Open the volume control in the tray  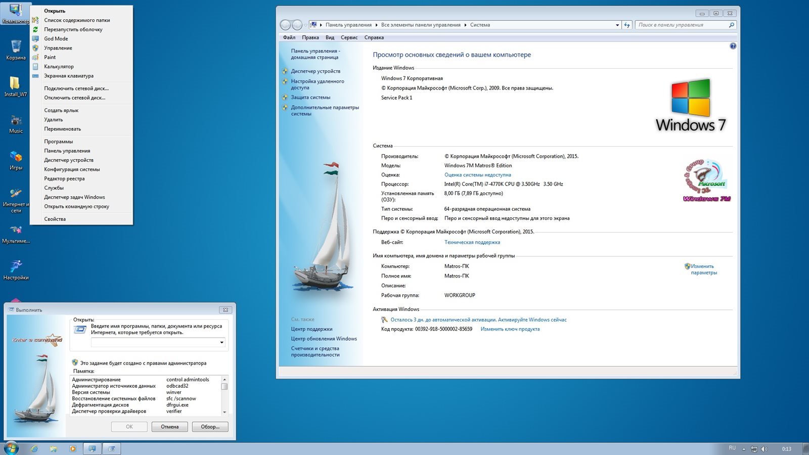point(764,449)
